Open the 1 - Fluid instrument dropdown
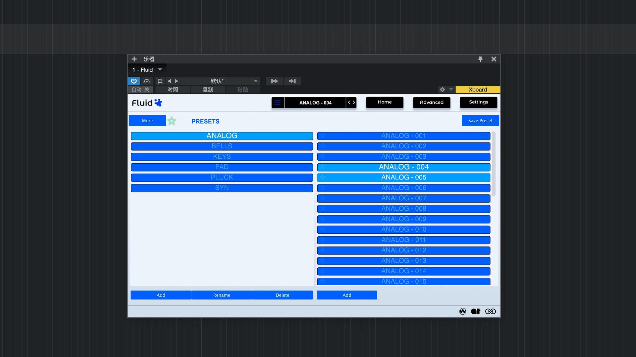Viewport: 636px width, 357px height. coord(147,70)
